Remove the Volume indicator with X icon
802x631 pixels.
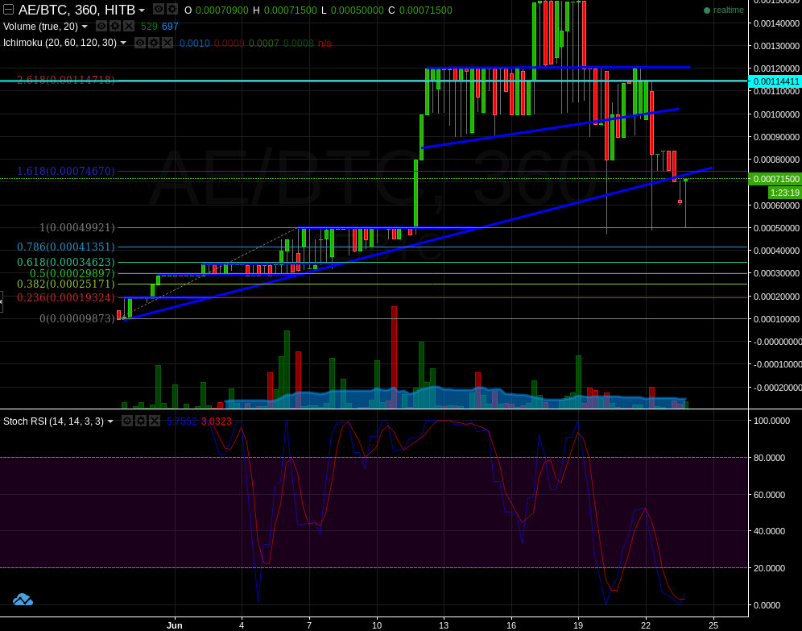coord(129,26)
